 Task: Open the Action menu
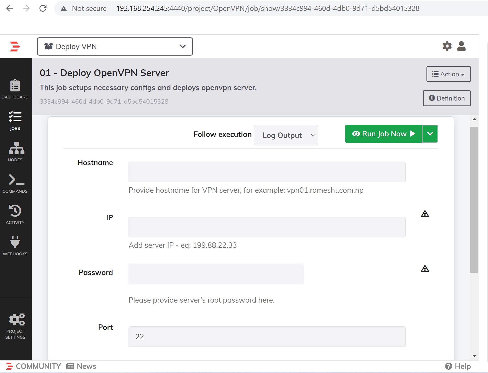448,74
